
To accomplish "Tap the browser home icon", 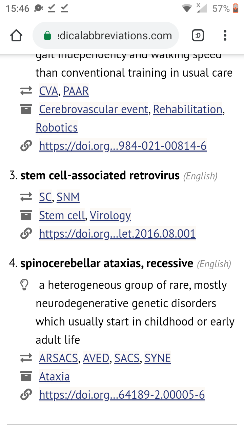I will coord(16,36).
